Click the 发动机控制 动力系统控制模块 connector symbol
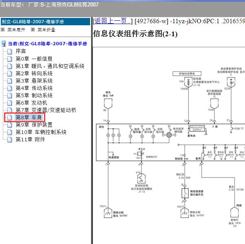The width and height of the screenshot is (245, 244). pos(141,178)
